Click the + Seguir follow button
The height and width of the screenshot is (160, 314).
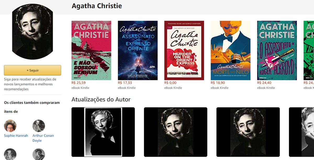point(32,70)
